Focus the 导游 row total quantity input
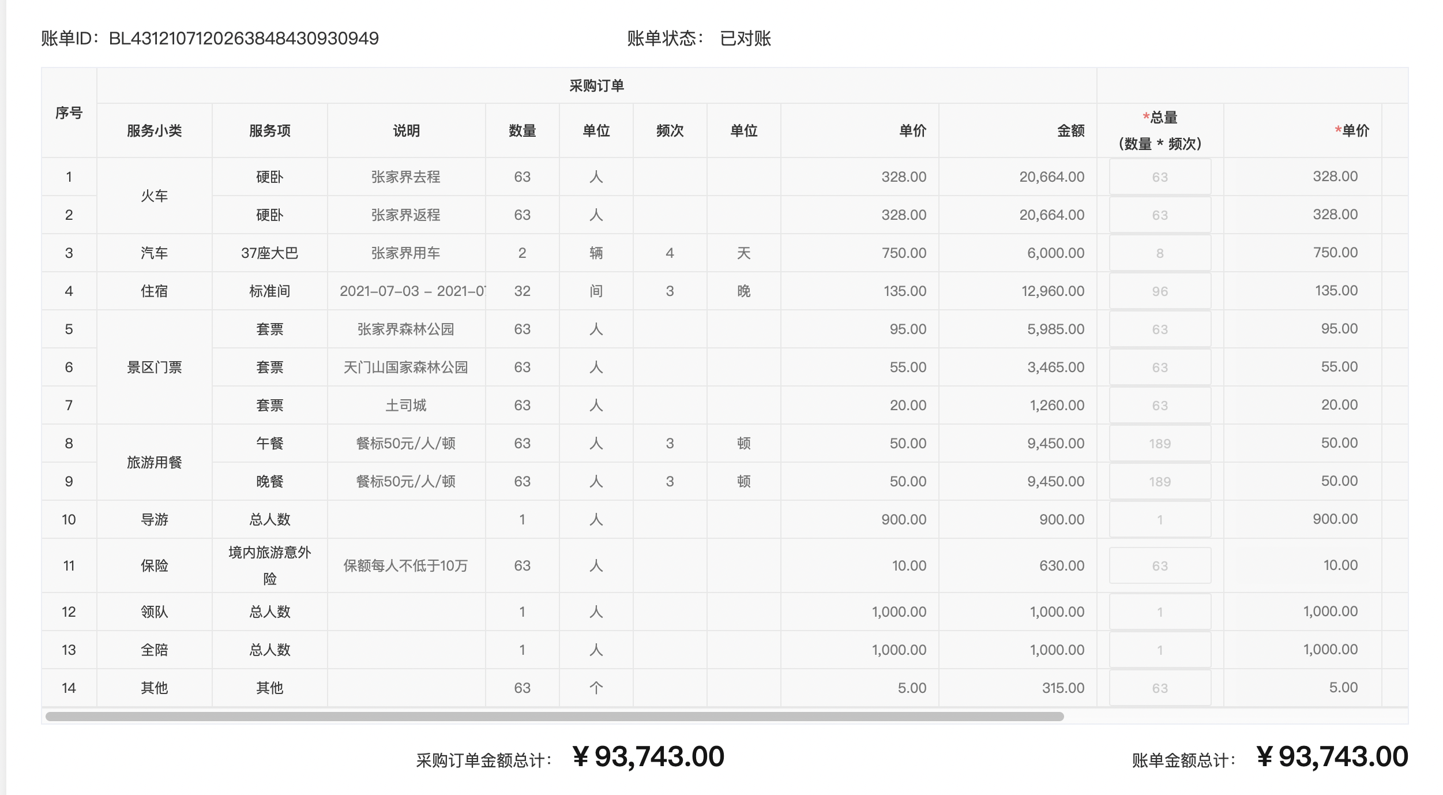 pyautogui.click(x=1159, y=520)
